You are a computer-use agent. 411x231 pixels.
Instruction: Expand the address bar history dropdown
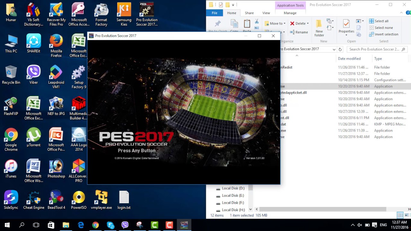tap(334, 49)
